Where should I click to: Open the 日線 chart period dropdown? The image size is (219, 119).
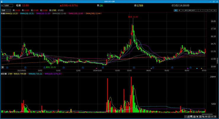pos(6,10)
